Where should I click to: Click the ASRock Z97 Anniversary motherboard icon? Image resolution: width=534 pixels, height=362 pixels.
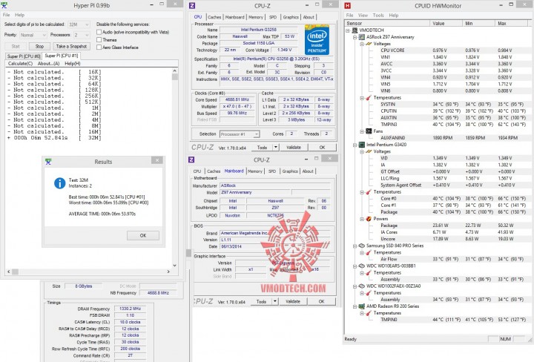click(362, 37)
